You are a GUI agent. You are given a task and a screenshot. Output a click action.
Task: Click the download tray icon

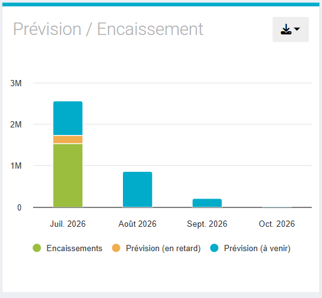[x=286, y=29]
